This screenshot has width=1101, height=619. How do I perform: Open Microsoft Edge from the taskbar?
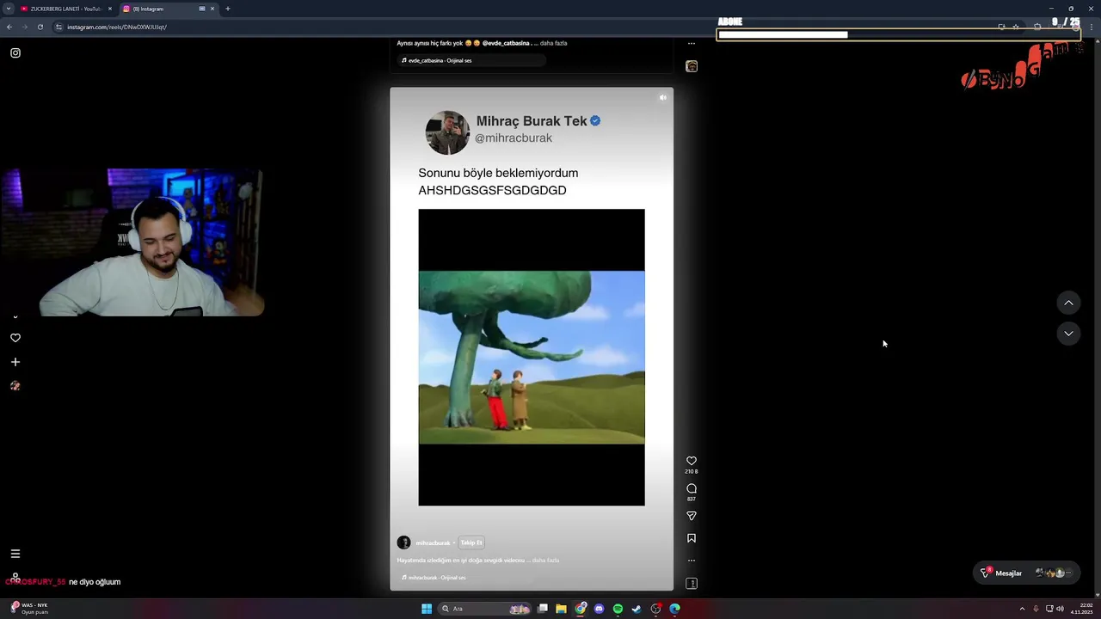point(674,609)
